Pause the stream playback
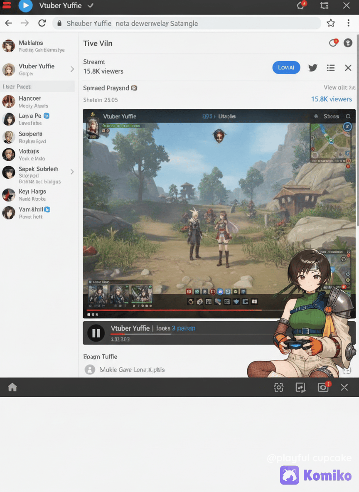This screenshot has height=492, width=359. point(96,333)
